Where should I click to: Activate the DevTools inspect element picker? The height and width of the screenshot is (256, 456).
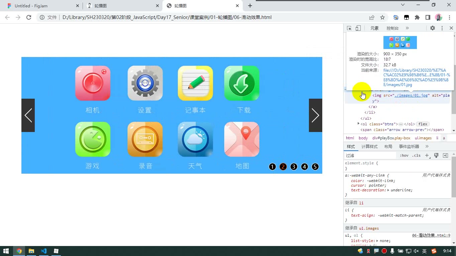pyautogui.click(x=349, y=28)
